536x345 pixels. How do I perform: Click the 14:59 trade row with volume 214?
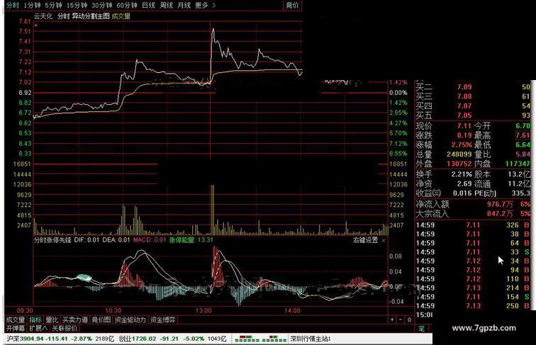coord(473,288)
